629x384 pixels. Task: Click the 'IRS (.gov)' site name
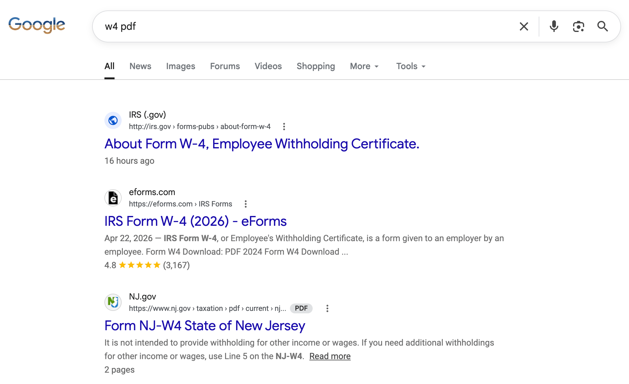click(147, 115)
